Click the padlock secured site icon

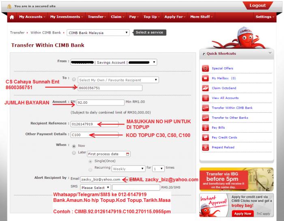coord(9,6)
